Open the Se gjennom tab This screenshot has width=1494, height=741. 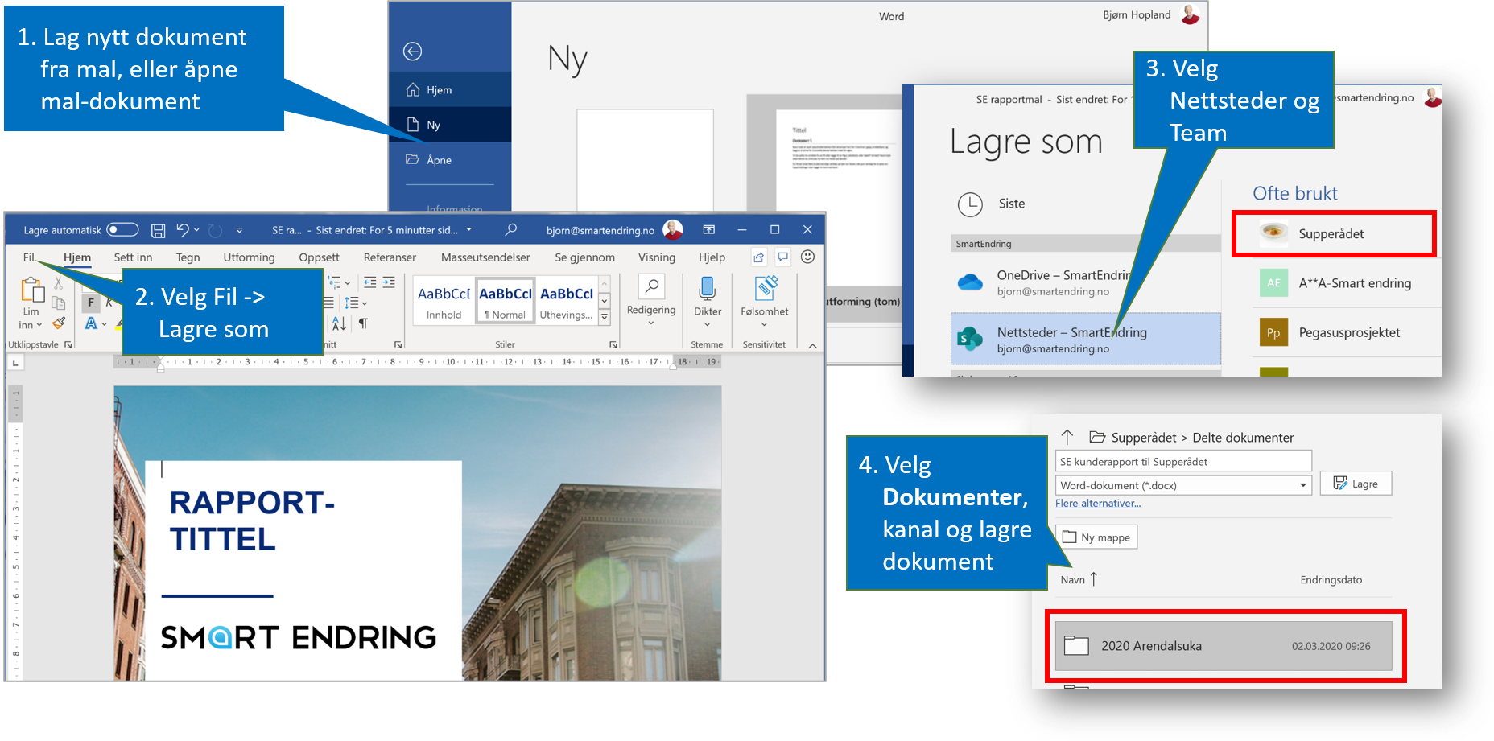tap(584, 257)
